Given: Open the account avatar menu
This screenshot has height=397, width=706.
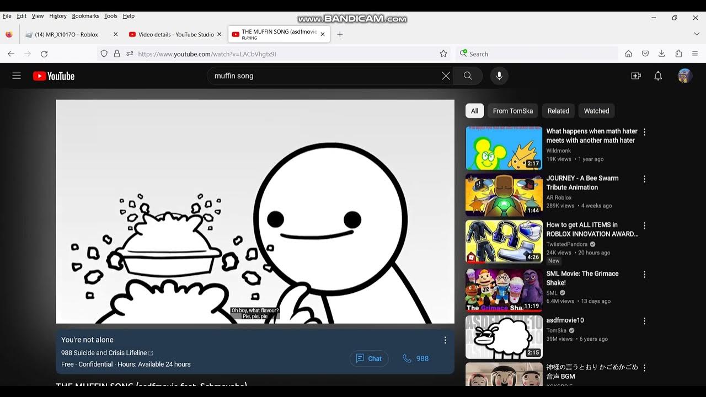Looking at the screenshot, I should (x=684, y=76).
